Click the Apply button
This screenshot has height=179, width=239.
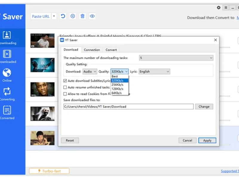click(x=207, y=140)
